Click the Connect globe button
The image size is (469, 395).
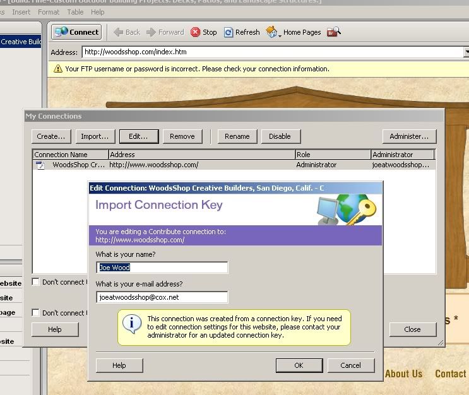coord(76,32)
